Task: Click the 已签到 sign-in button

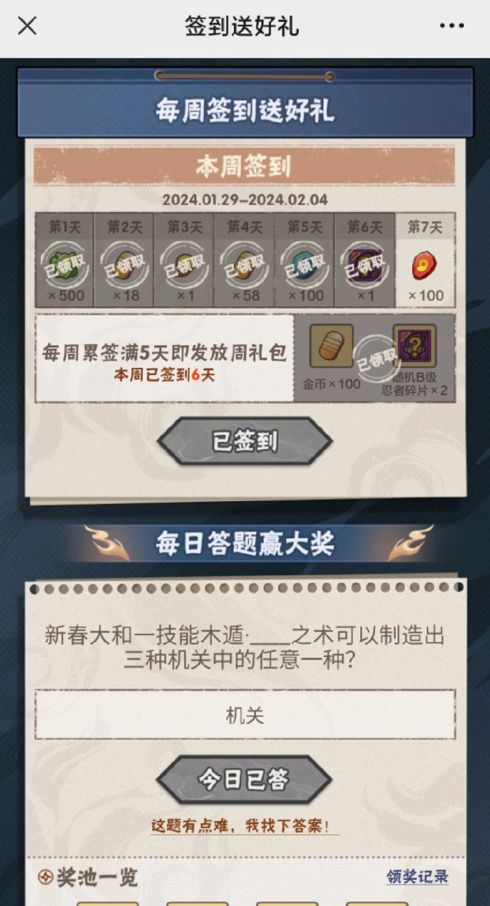Action: [x=245, y=441]
